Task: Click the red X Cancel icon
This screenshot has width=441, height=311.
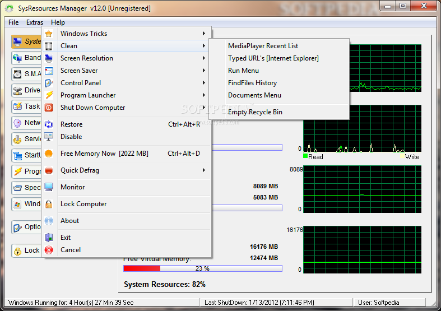Action: coord(49,250)
